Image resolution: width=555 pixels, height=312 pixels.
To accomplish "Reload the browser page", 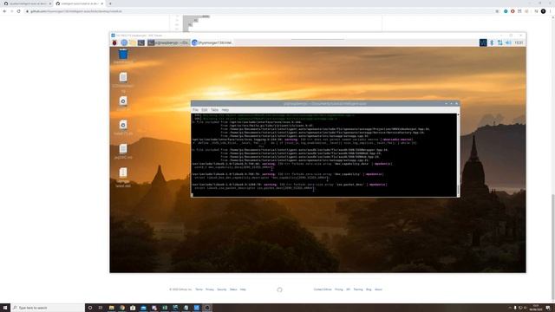I will [19, 11].
